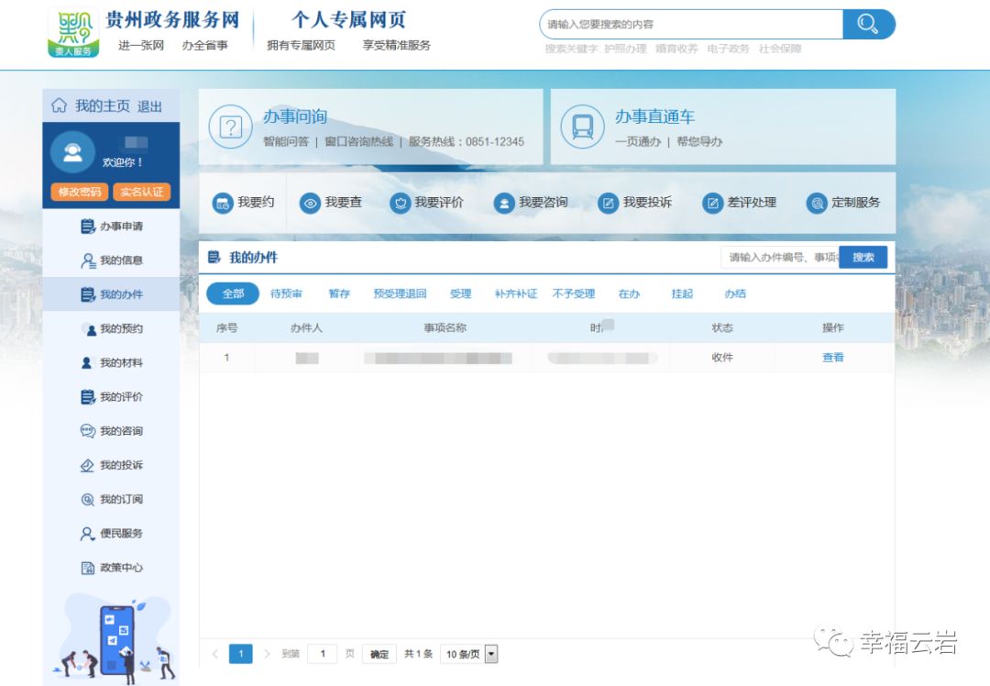Click the next page arrow
Screen dimensions: 990x686
point(267,654)
